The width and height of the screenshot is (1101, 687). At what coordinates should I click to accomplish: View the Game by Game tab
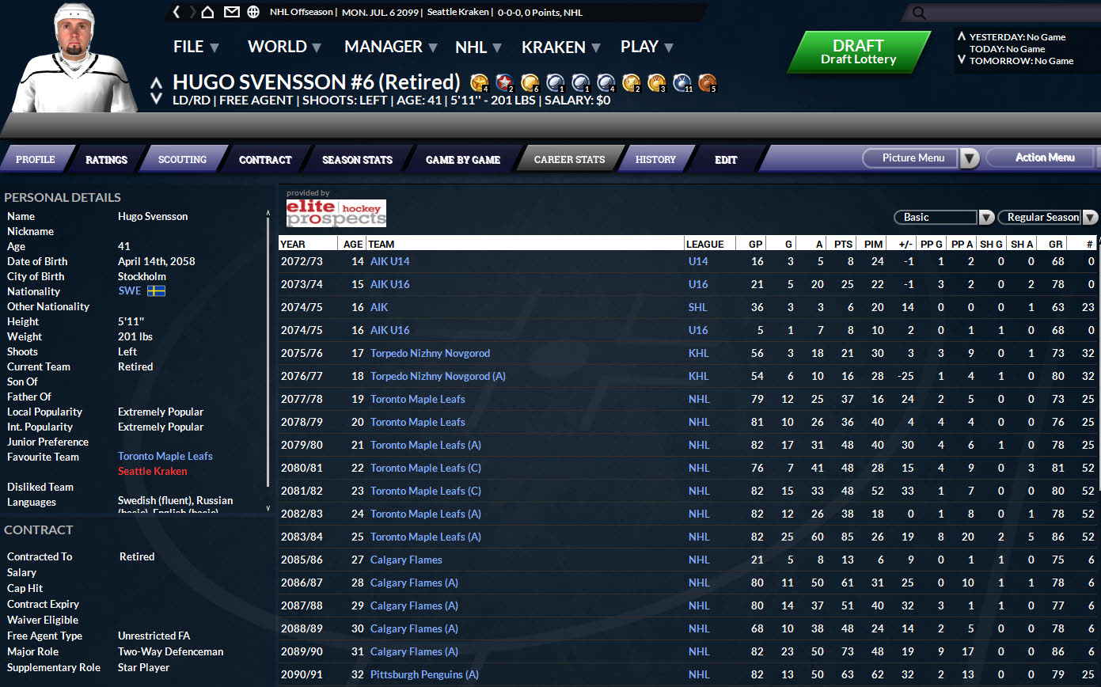coord(463,159)
